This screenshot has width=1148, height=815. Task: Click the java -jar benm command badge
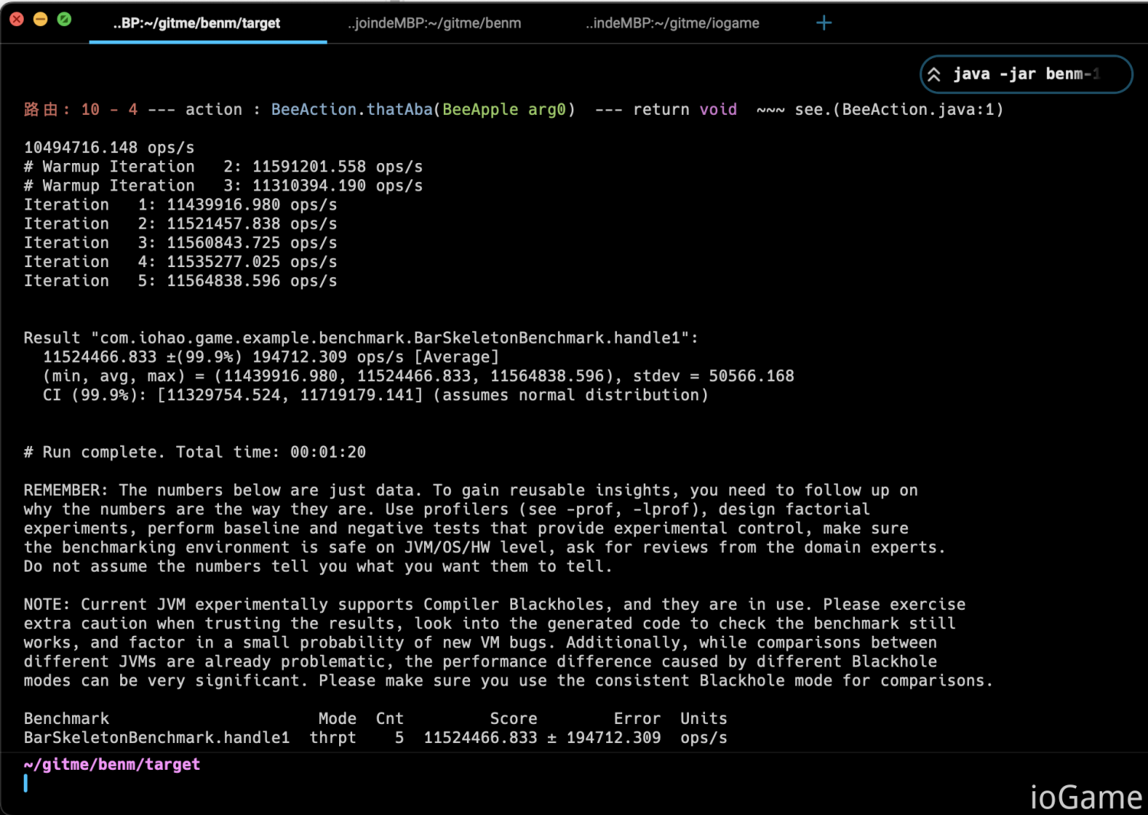[x=1026, y=74]
